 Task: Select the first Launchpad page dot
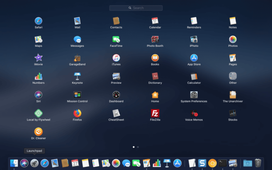pos(133,147)
